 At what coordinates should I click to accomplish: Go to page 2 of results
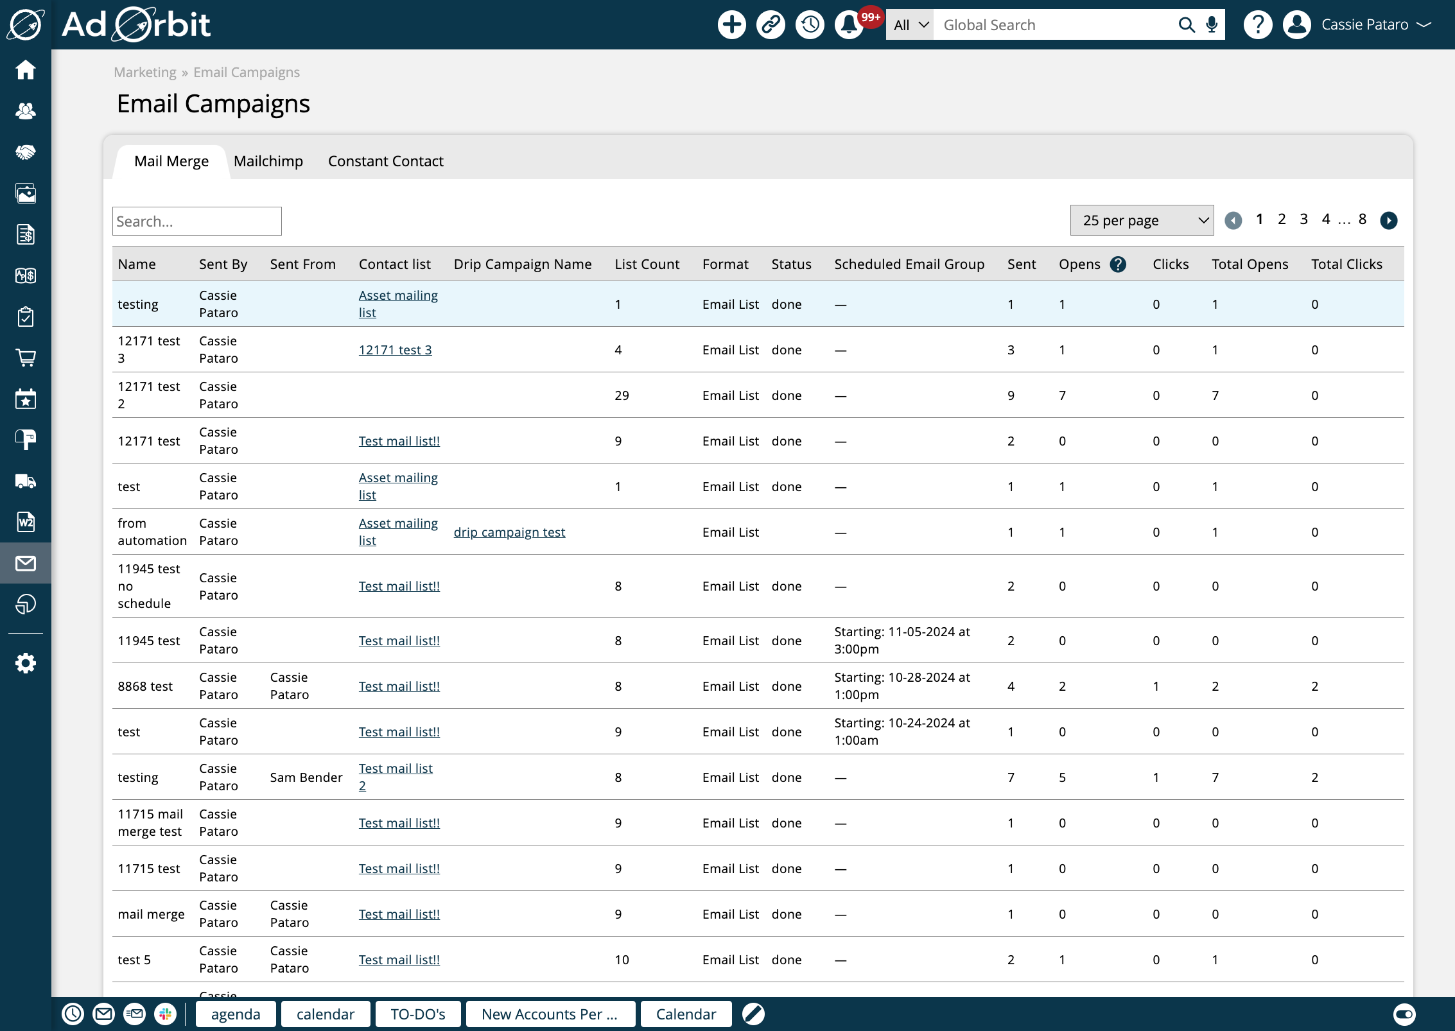pos(1282,220)
